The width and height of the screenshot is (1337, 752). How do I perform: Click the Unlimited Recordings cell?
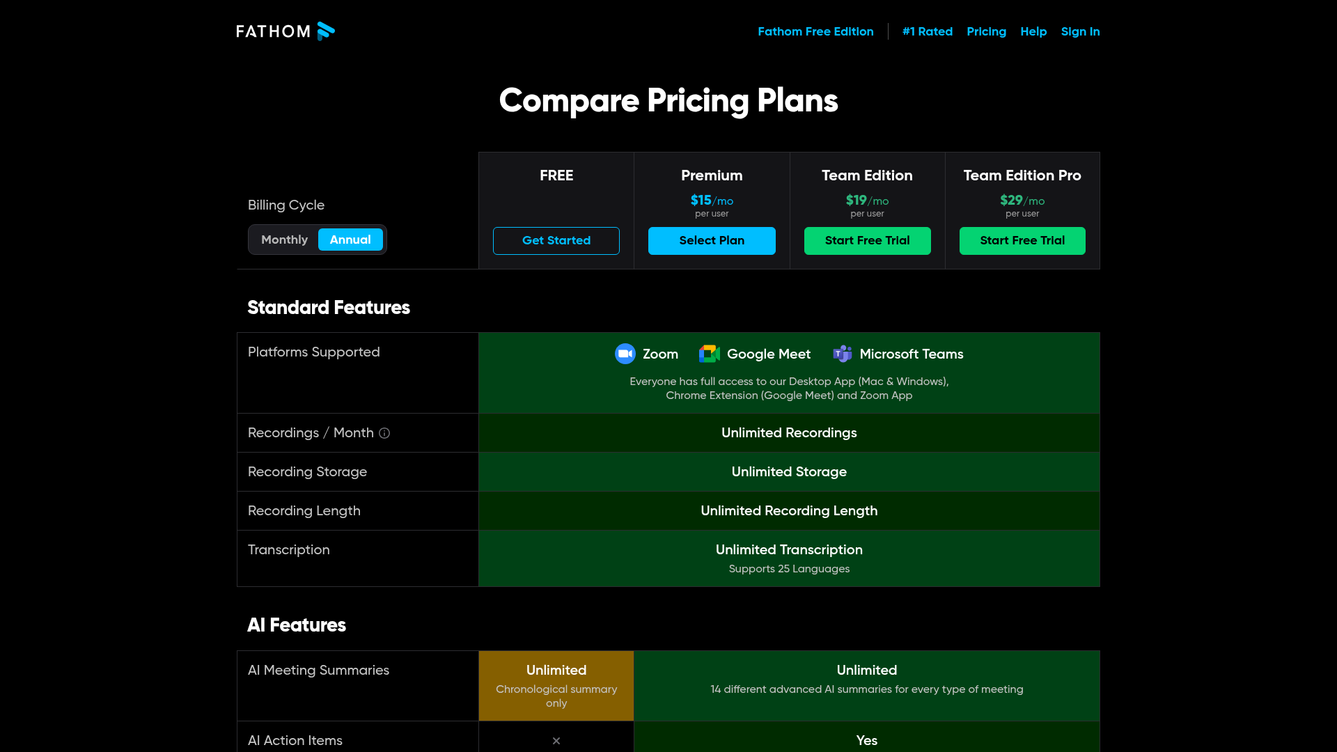click(789, 433)
